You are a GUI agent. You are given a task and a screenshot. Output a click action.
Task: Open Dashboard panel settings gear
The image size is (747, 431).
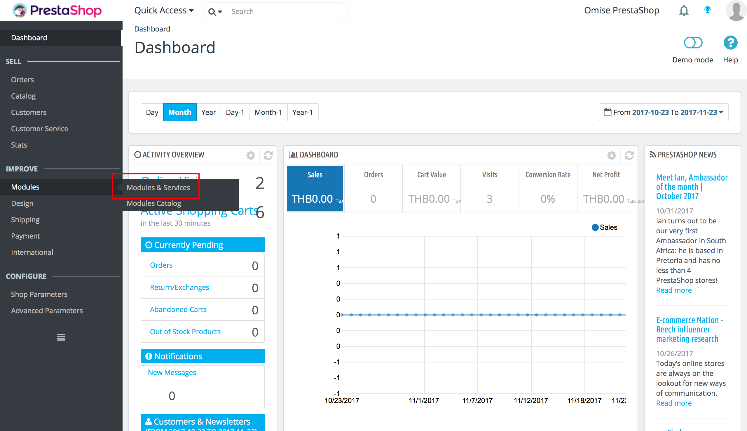pyautogui.click(x=611, y=155)
